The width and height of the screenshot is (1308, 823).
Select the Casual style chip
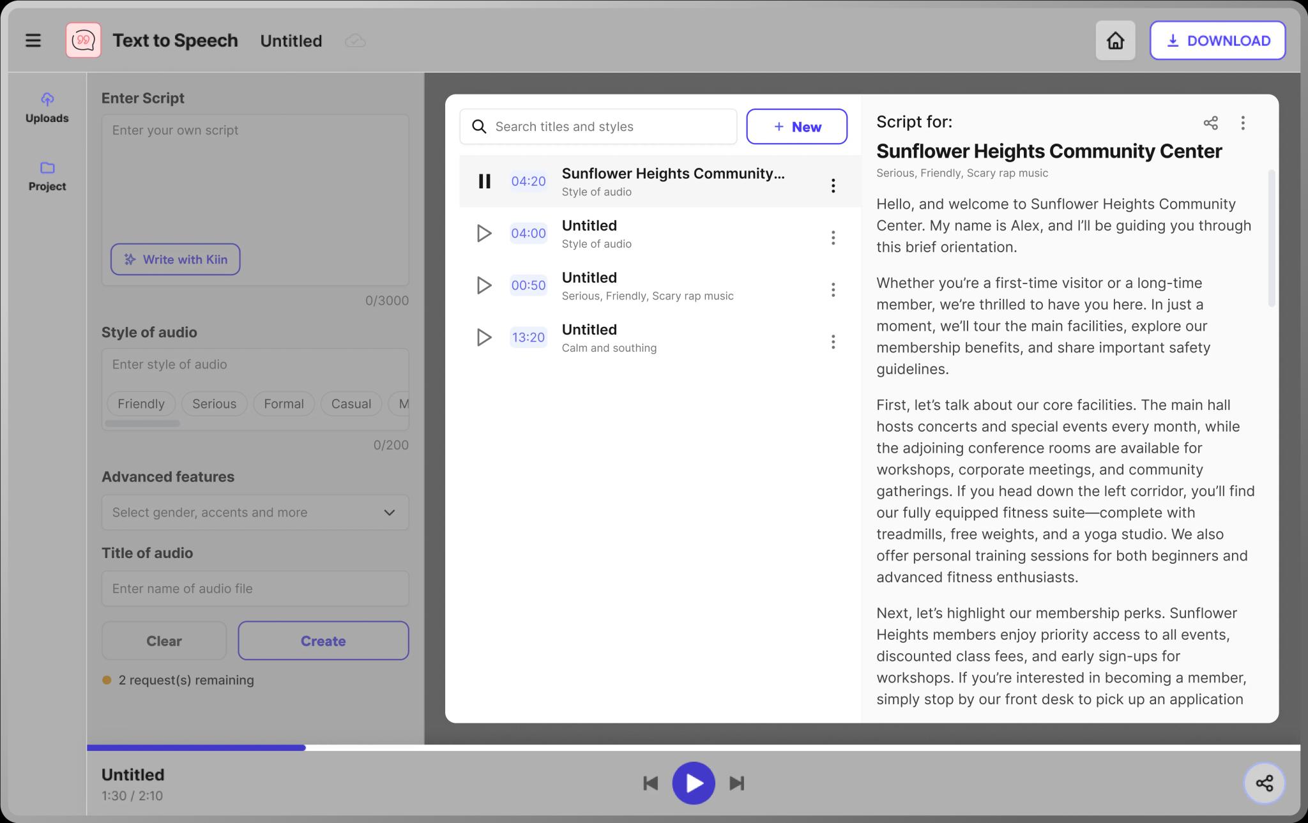(x=351, y=404)
